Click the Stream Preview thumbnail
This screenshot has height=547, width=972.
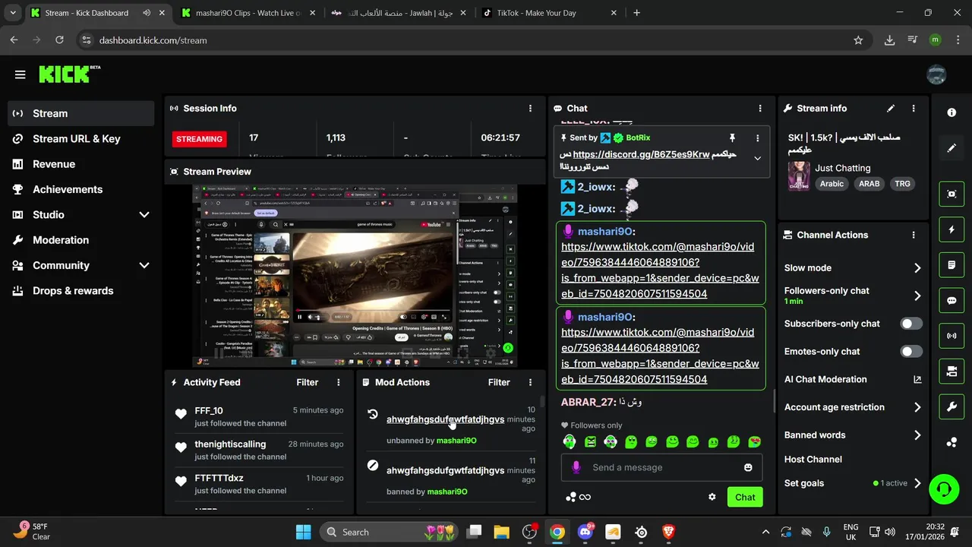pyautogui.click(x=355, y=277)
